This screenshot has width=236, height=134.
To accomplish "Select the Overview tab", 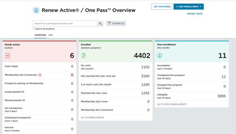I will (x=40, y=35).
